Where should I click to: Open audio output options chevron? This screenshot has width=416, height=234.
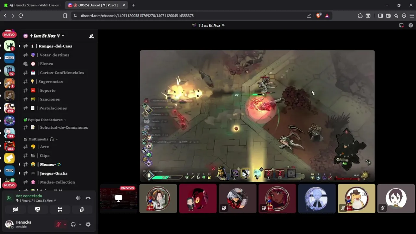[80, 224]
